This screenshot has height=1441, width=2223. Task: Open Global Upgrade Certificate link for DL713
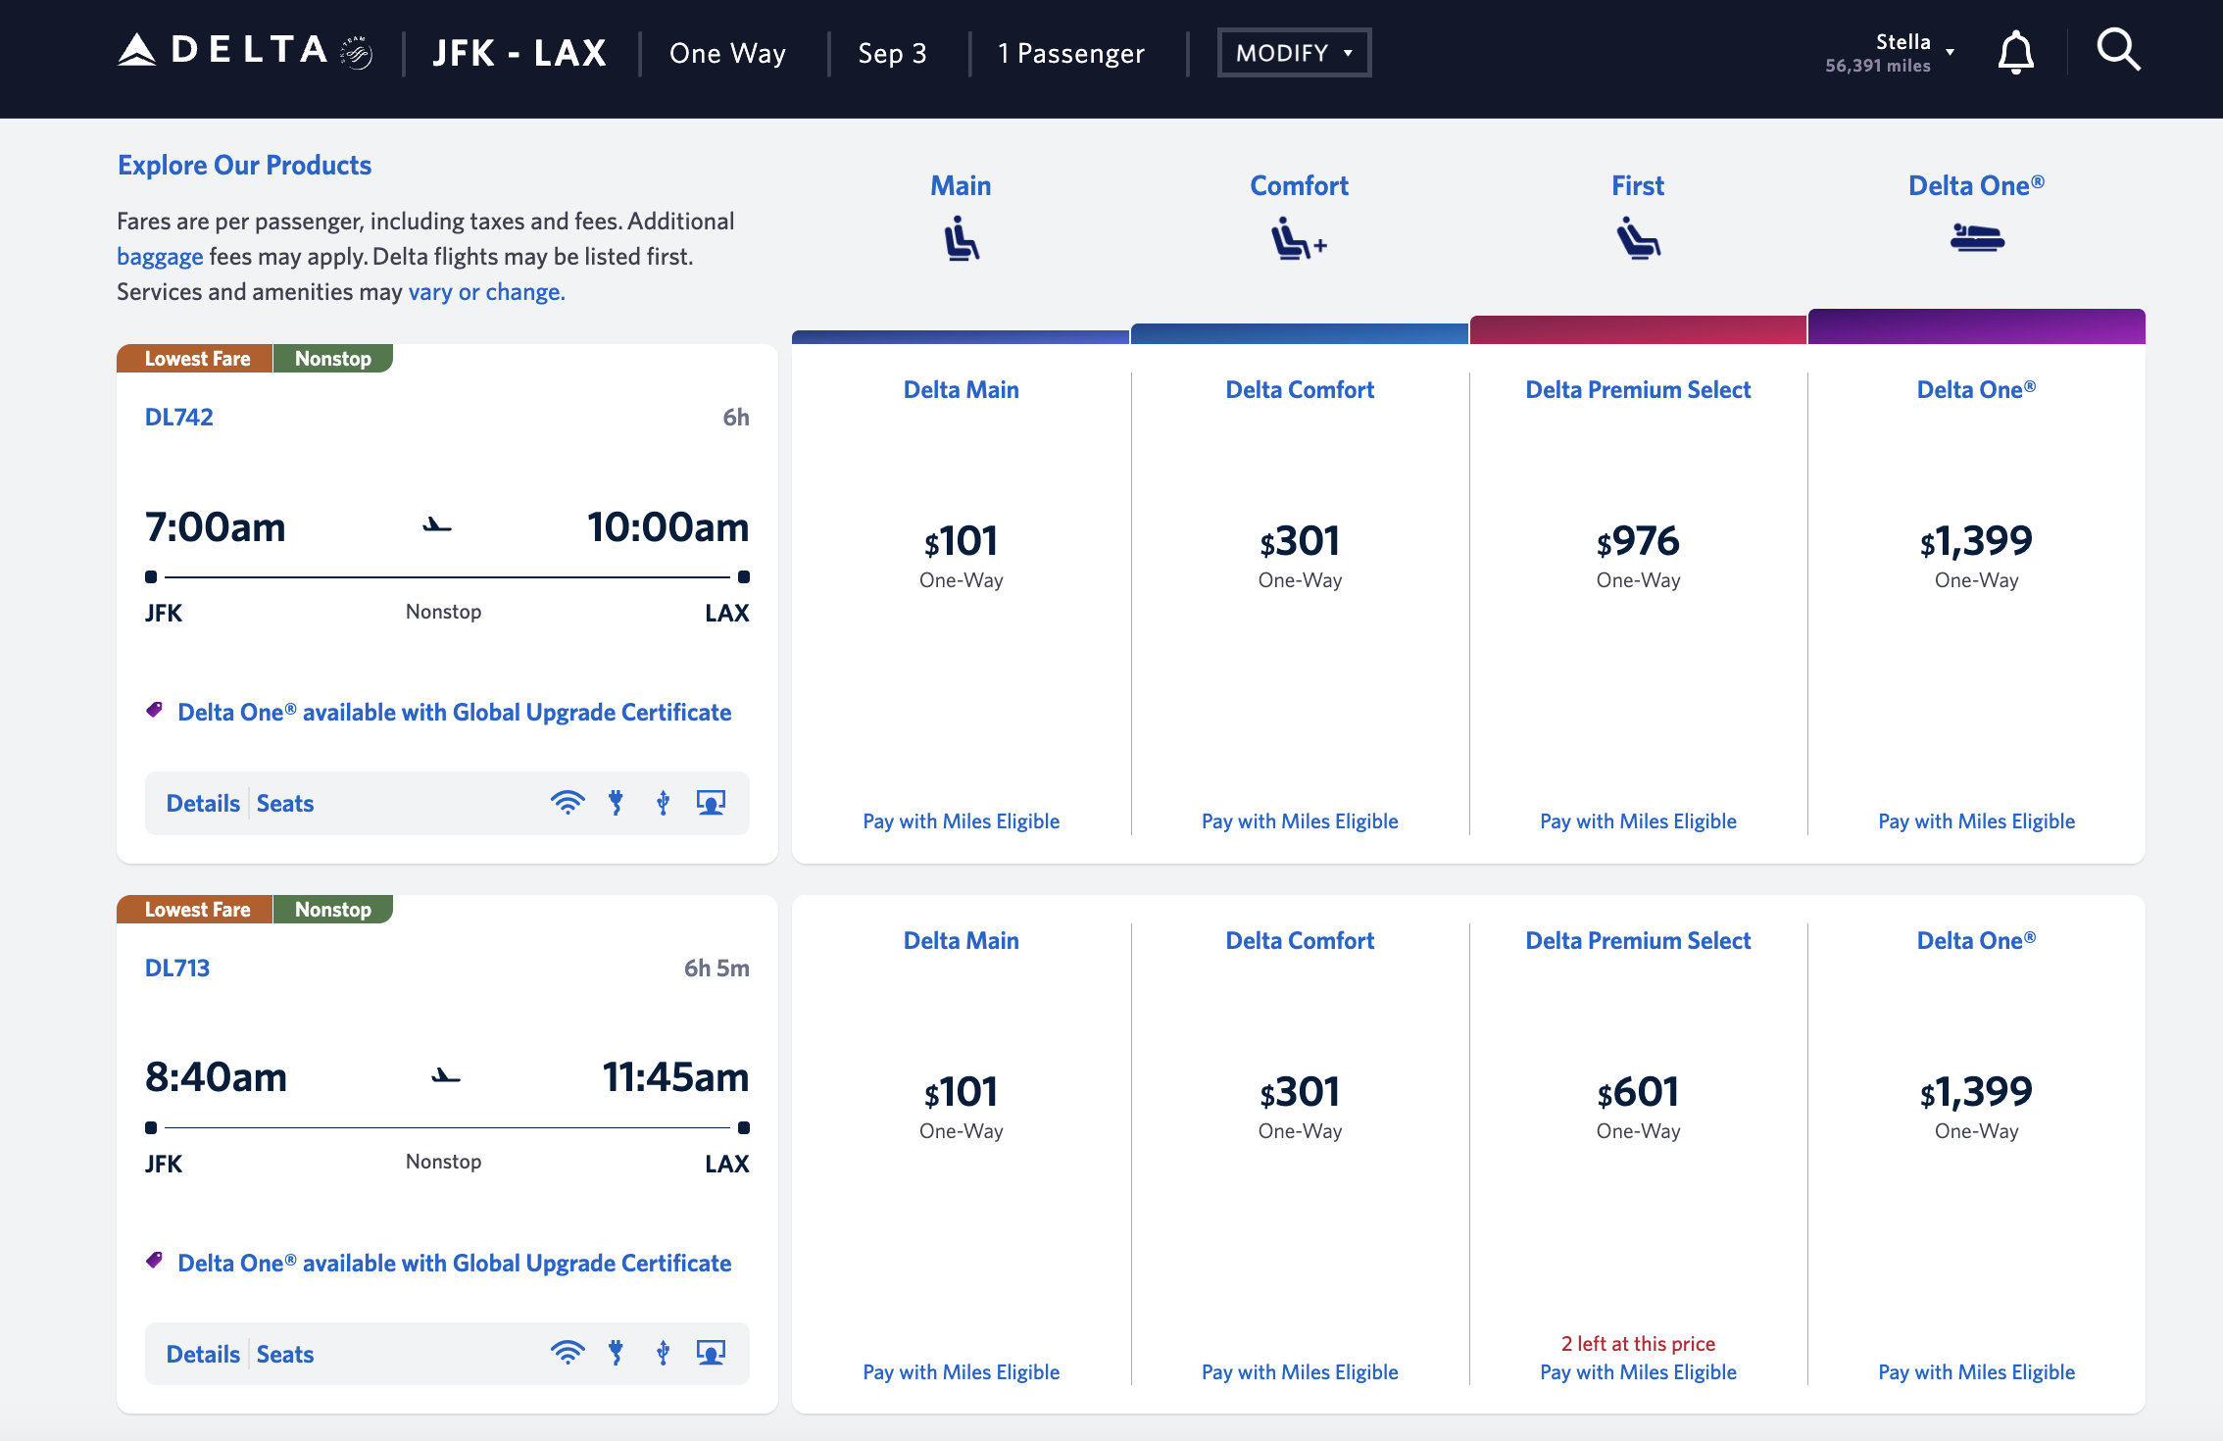(x=455, y=1263)
